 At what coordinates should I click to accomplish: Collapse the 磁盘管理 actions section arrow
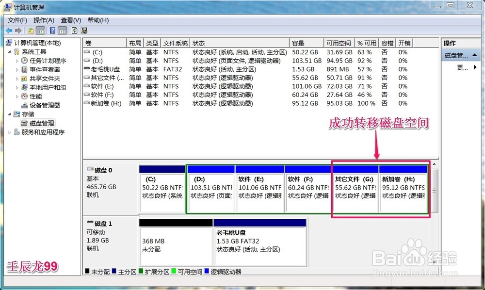(x=474, y=55)
